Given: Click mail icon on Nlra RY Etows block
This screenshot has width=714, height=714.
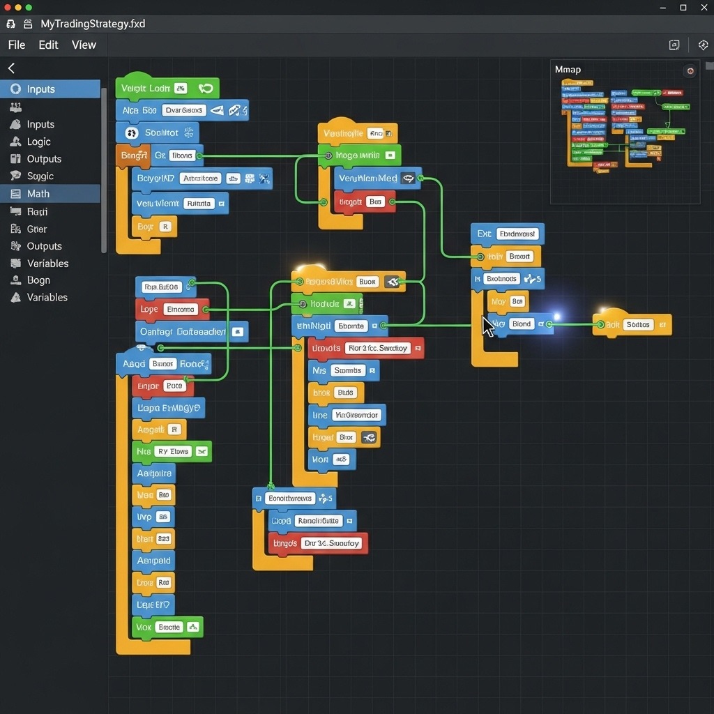Looking at the screenshot, I should point(202,451).
